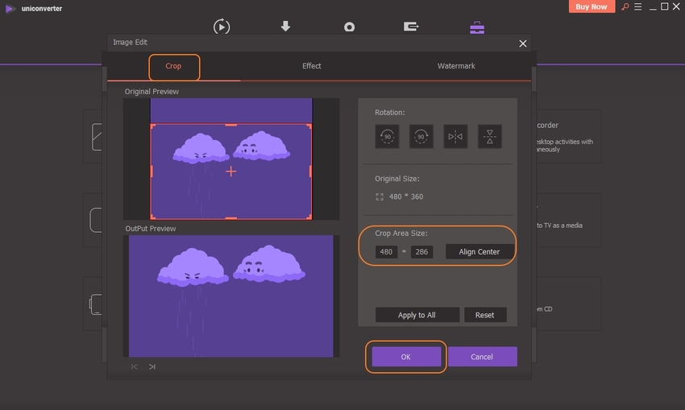685x410 pixels.
Task: Go to the Convert section icon
Action: click(222, 27)
